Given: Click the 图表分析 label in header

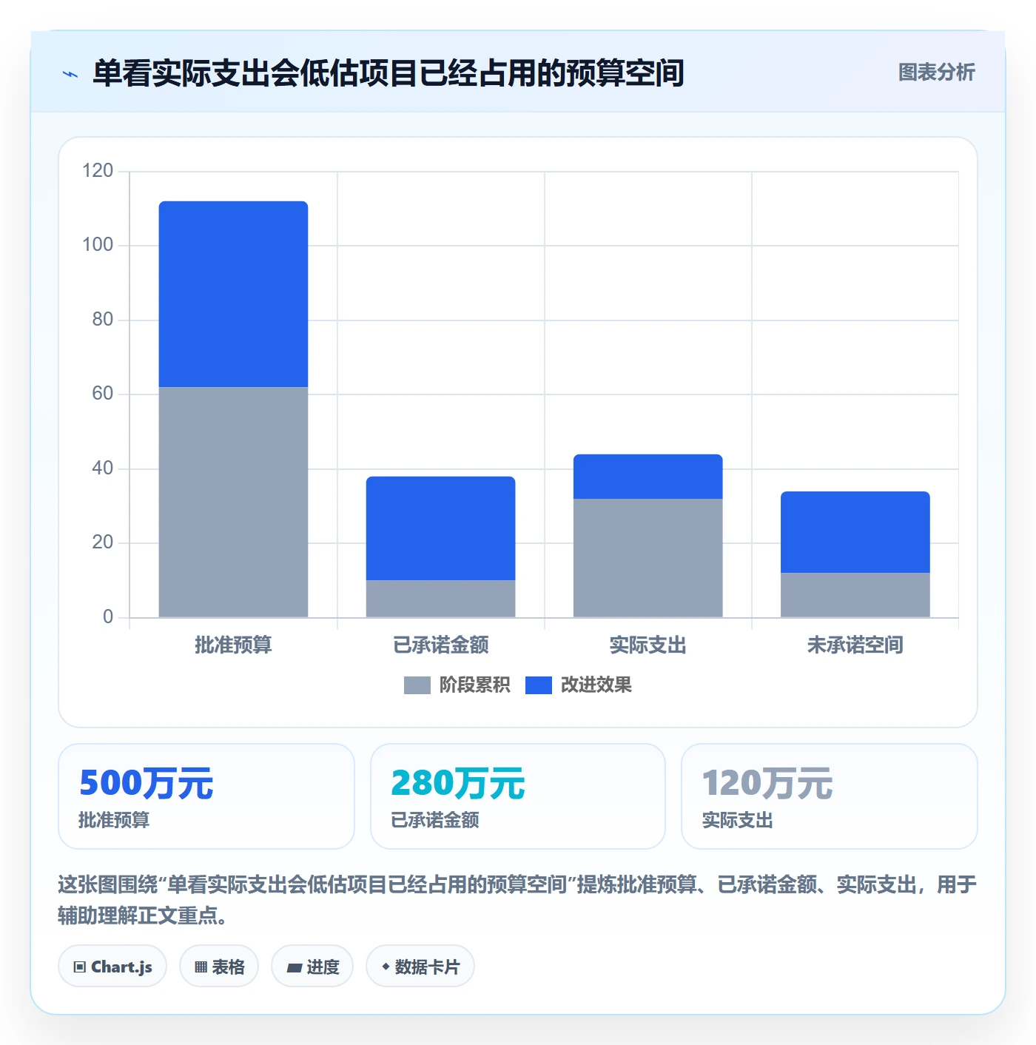Looking at the screenshot, I should [936, 73].
